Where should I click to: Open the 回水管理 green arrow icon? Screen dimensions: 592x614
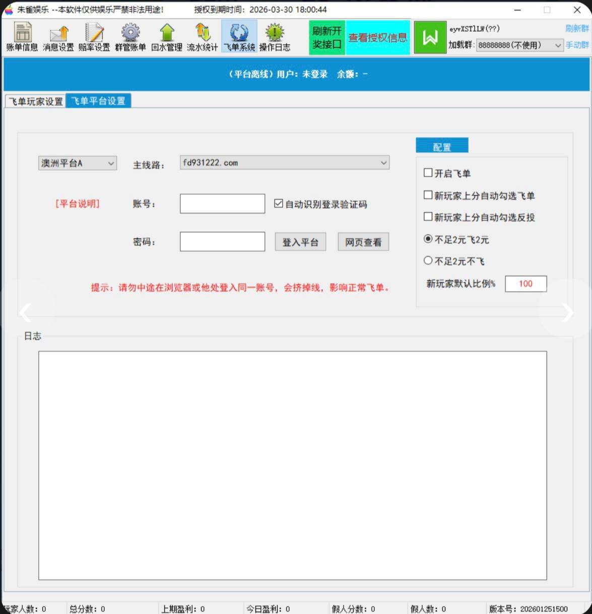(x=167, y=37)
